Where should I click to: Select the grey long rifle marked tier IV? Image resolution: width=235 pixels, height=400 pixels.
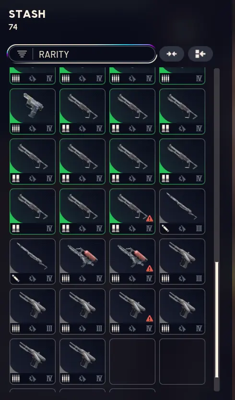[x=33, y=262]
